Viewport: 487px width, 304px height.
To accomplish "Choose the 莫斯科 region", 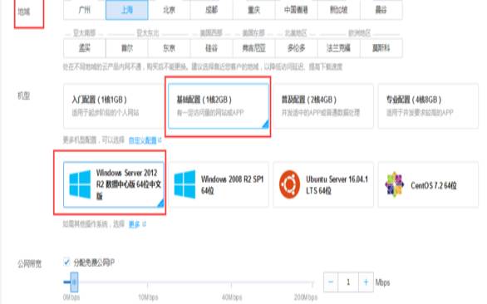I will (381, 48).
